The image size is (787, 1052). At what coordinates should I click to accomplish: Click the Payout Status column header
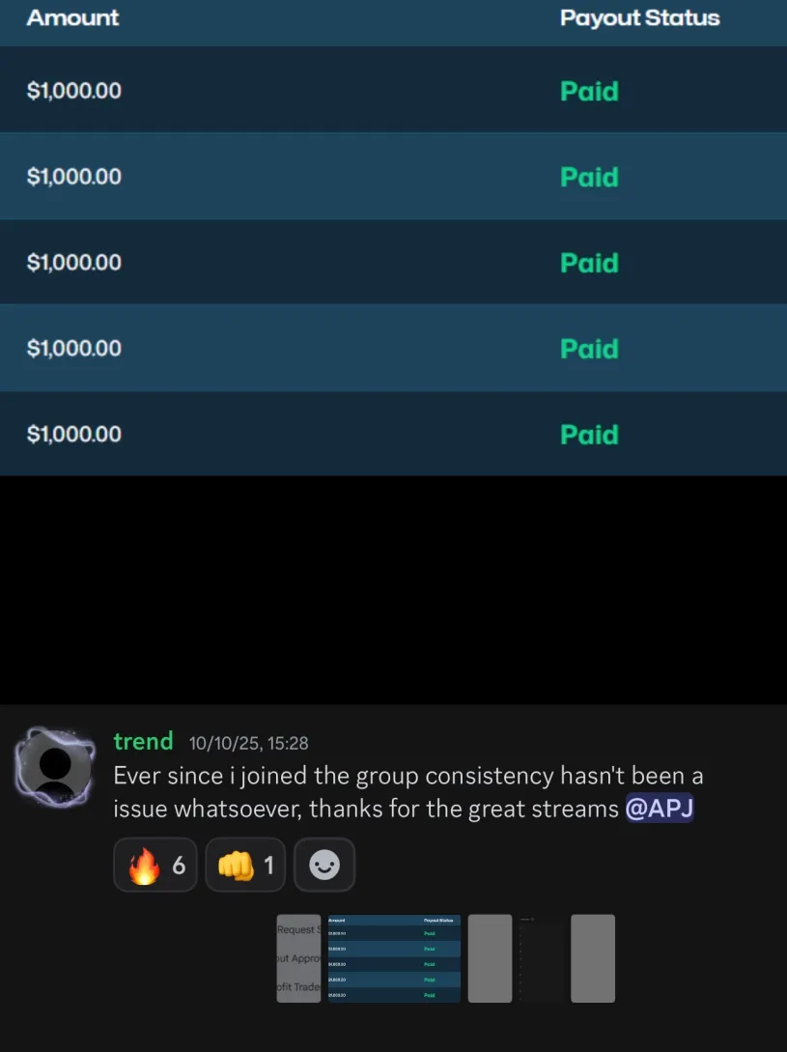pyautogui.click(x=639, y=17)
